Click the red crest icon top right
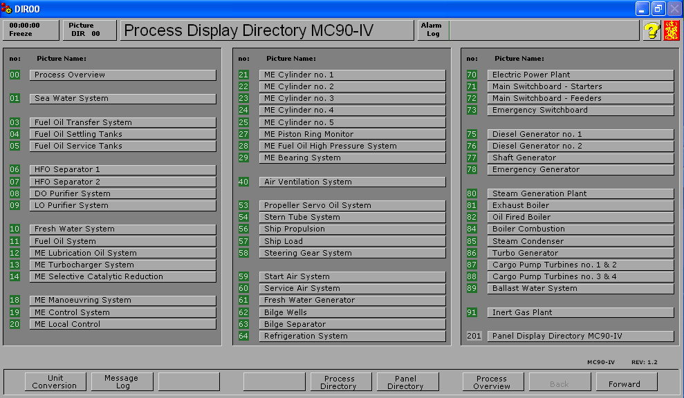 tap(672, 30)
